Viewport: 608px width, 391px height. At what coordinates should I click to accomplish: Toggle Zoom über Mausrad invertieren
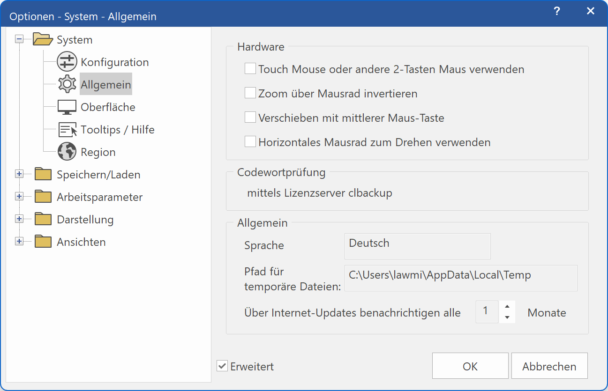[x=250, y=93]
